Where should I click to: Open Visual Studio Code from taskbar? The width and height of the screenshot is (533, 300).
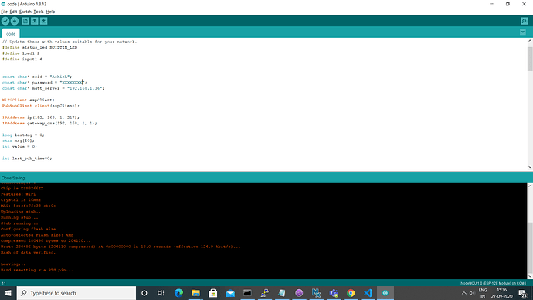tap(368, 293)
